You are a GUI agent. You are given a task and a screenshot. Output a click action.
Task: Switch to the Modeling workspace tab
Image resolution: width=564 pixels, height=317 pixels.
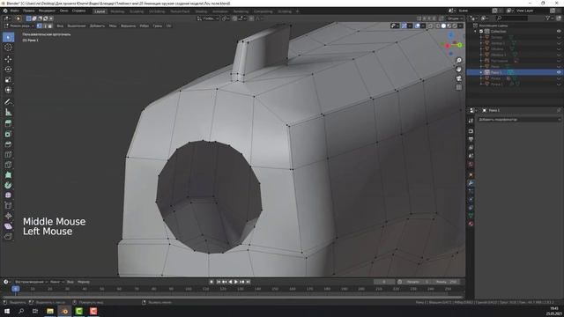[117, 11]
